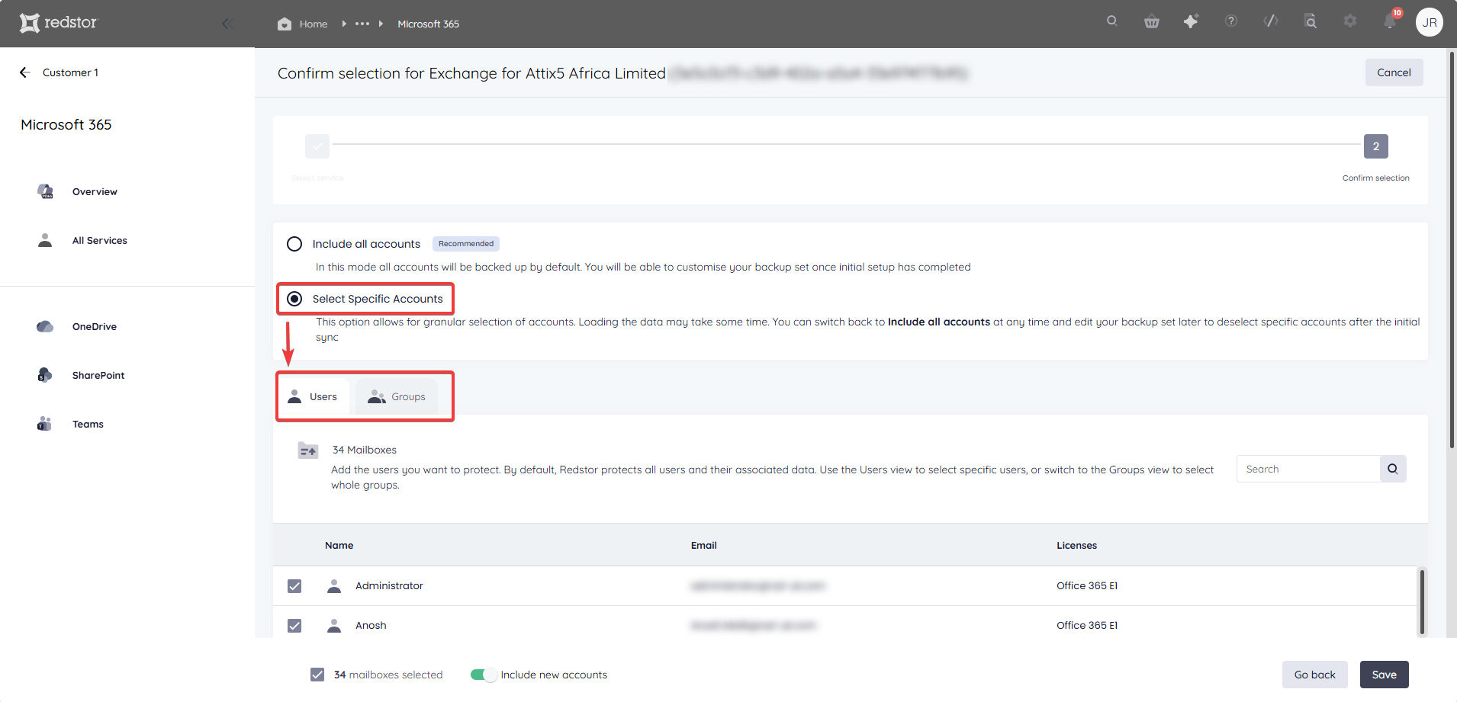Save the selection
This screenshot has height=702, width=1457.
coord(1384,675)
